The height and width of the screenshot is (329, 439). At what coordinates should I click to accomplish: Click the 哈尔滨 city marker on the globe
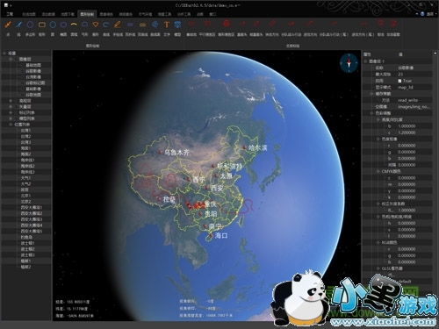244,147
